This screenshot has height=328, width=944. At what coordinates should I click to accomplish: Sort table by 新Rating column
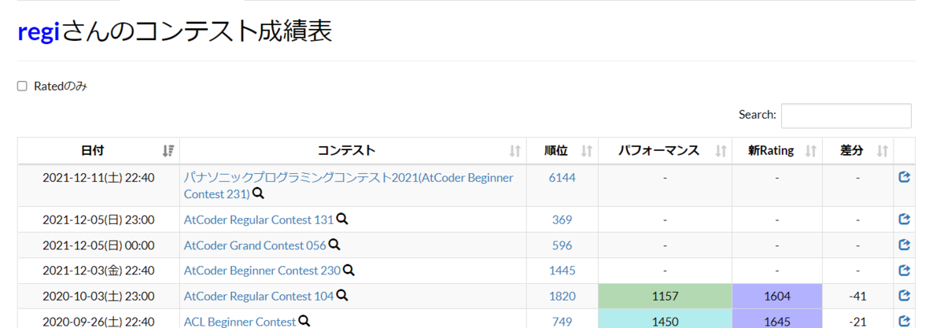[776, 150]
